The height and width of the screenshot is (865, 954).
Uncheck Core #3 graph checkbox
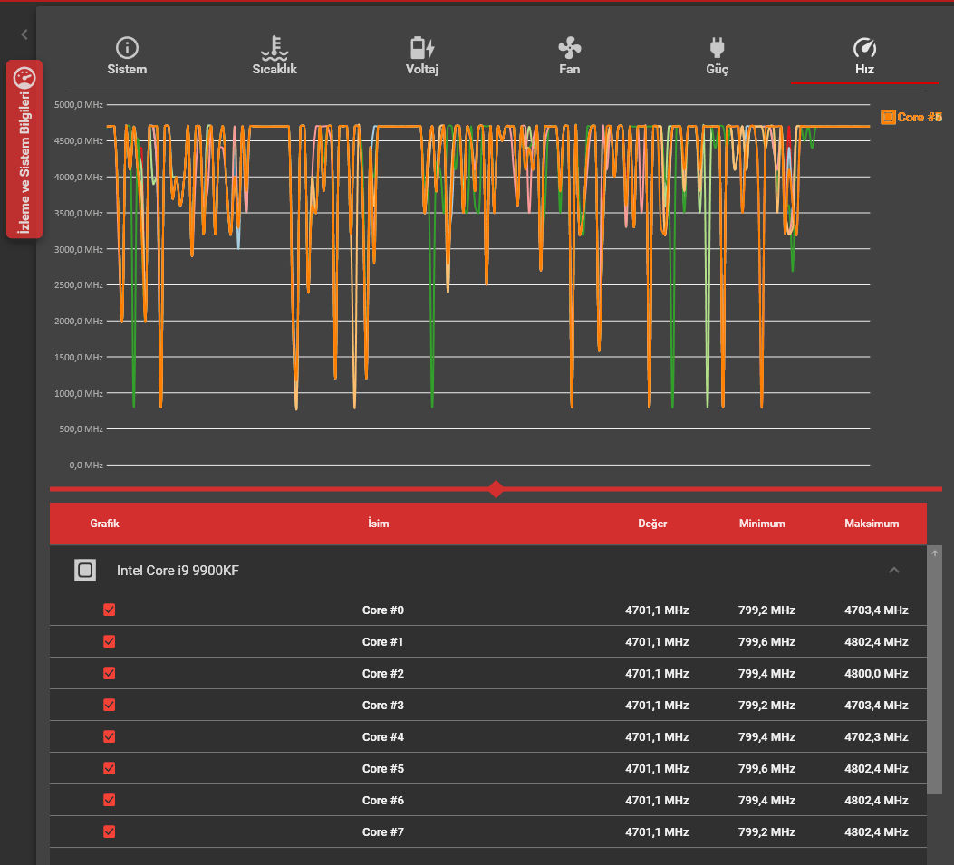tap(110, 705)
